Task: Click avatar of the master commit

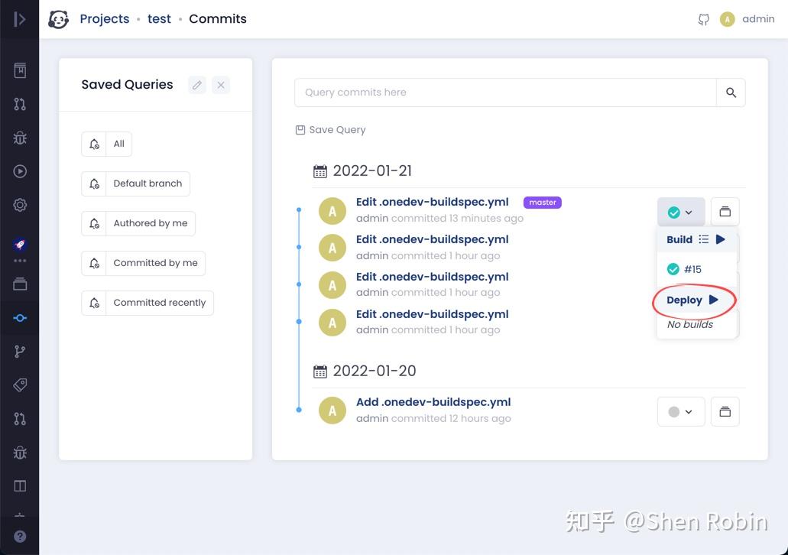Action: tap(332, 211)
